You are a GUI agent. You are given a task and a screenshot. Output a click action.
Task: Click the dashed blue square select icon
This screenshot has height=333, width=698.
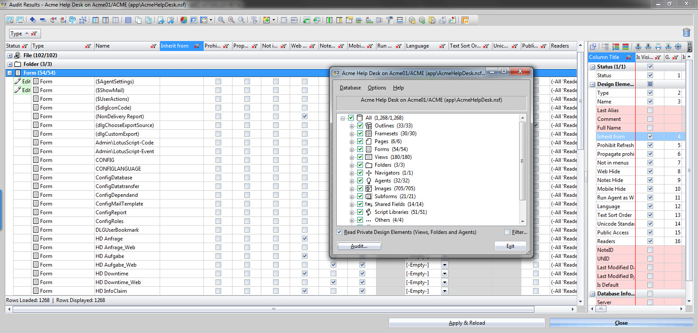(128, 20)
